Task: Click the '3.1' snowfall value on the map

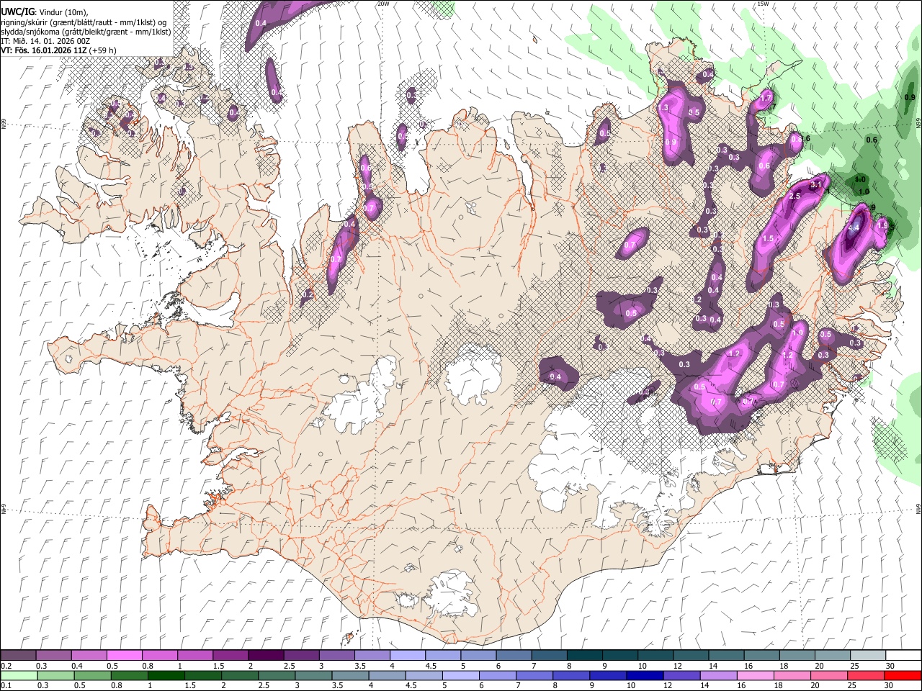Action: coord(816,185)
